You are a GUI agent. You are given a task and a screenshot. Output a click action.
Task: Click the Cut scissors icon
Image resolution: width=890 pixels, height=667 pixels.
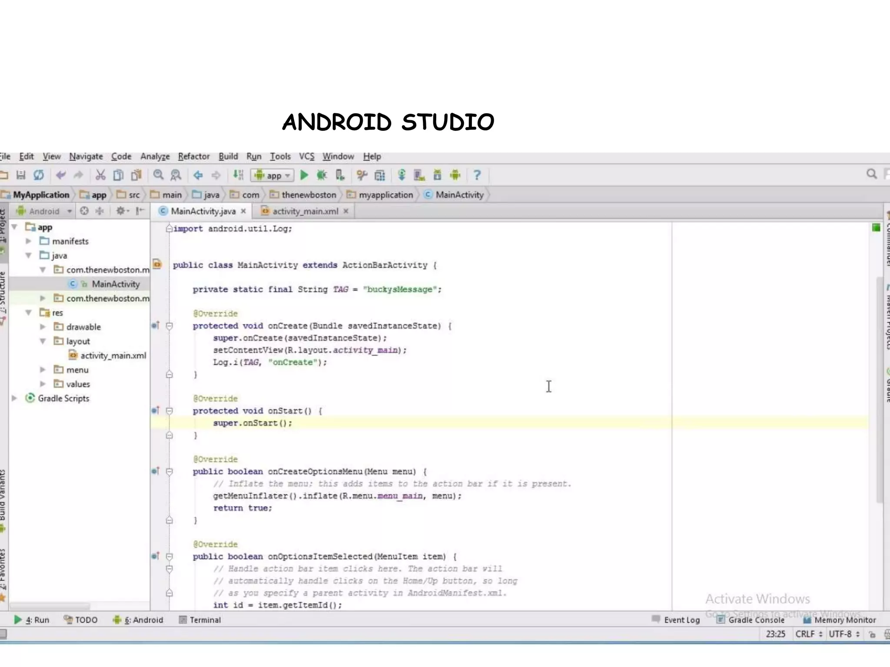[x=100, y=175]
